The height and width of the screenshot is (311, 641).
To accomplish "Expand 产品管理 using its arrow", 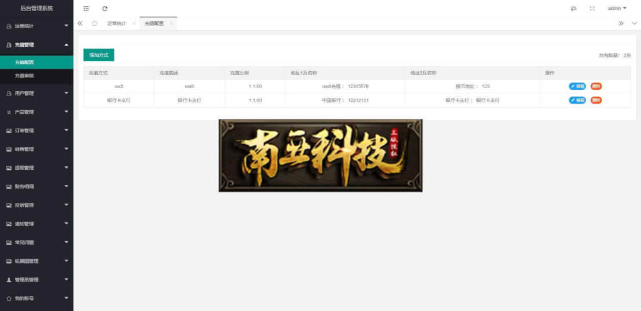I will pos(66,112).
